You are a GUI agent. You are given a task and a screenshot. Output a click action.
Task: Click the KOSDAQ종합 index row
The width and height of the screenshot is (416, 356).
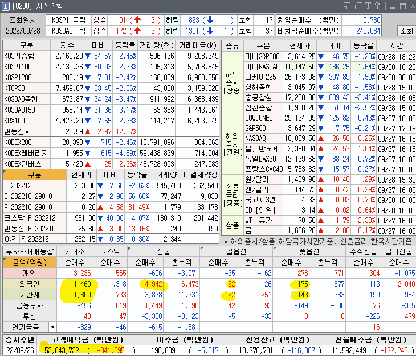point(24,98)
